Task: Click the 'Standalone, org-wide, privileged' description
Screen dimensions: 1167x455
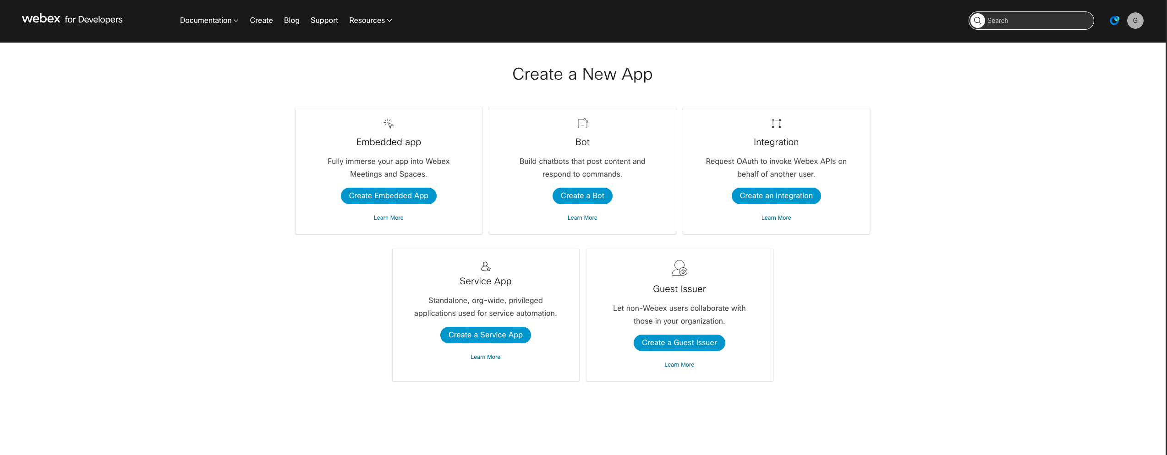Action: 486,307
